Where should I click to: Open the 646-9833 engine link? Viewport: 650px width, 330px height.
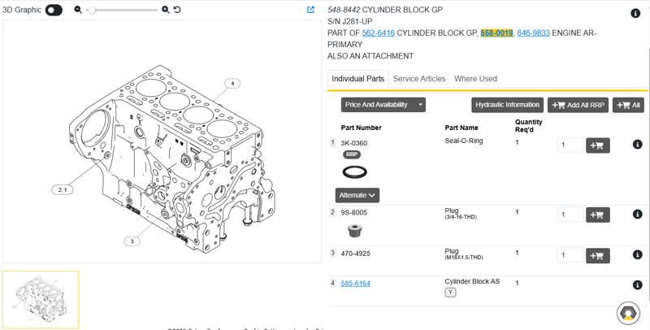click(533, 33)
